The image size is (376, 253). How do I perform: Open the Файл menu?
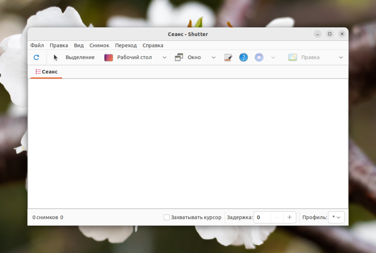click(37, 45)
